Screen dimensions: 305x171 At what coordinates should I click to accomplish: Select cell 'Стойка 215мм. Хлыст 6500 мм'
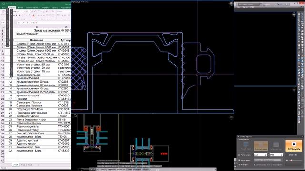pyautogui.click(x=37, y=44)
